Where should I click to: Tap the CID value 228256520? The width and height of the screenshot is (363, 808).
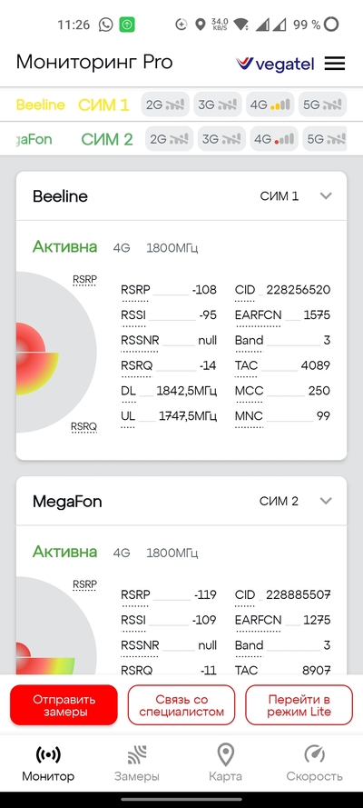[x=299, y=290]
